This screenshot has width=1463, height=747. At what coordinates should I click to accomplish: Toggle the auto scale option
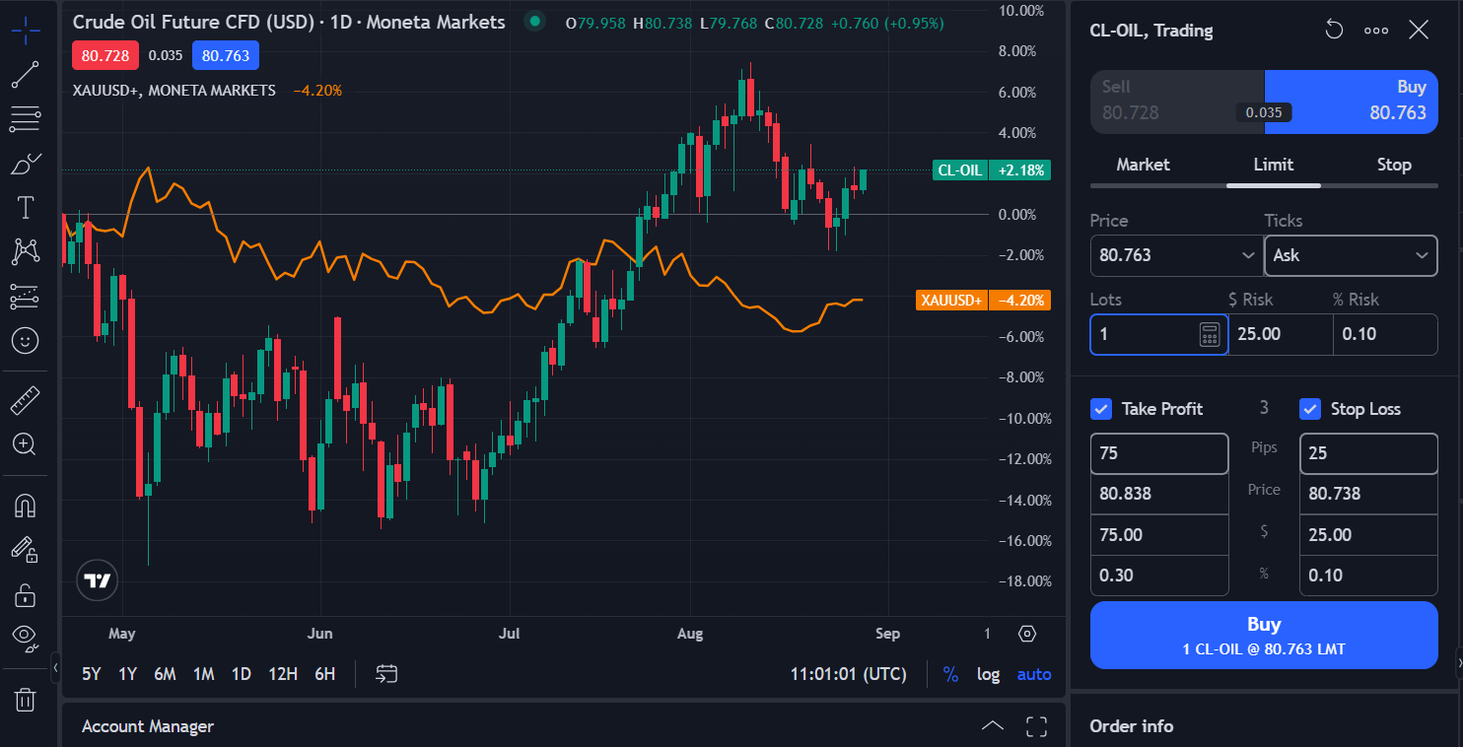1034,674
